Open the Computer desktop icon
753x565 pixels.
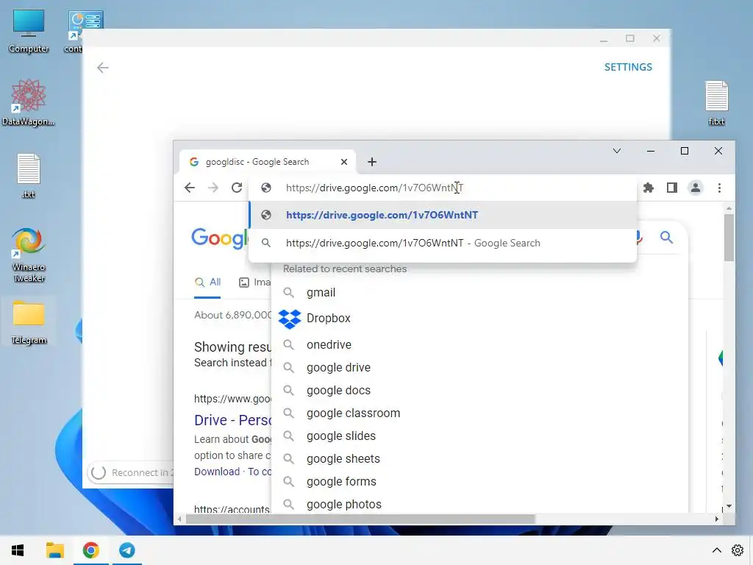coord(29,31)
